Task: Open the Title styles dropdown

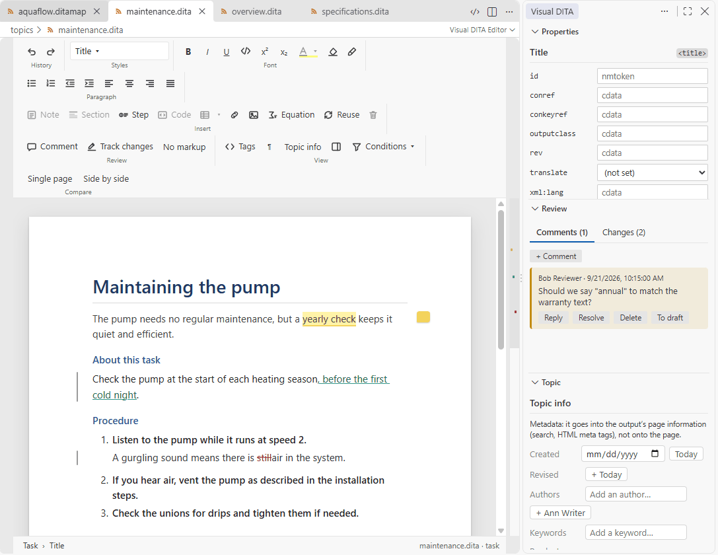Action: (x=120, y=51)
